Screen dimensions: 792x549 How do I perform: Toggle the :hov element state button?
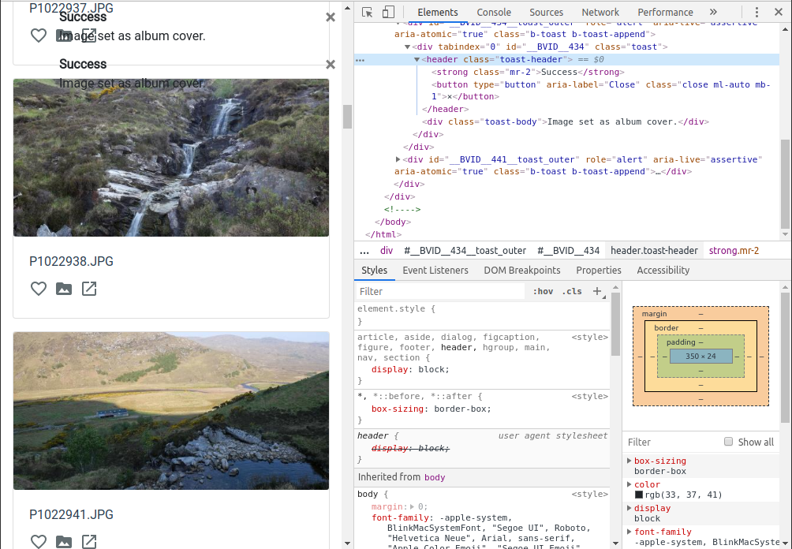tap(543, 291)
